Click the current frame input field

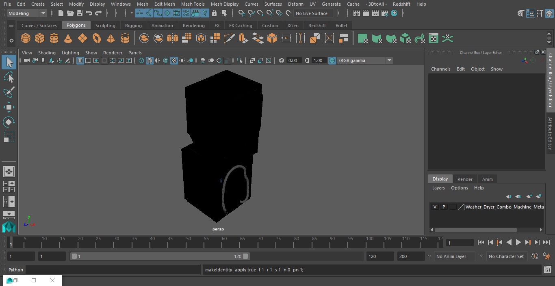(x=460, y=243)
